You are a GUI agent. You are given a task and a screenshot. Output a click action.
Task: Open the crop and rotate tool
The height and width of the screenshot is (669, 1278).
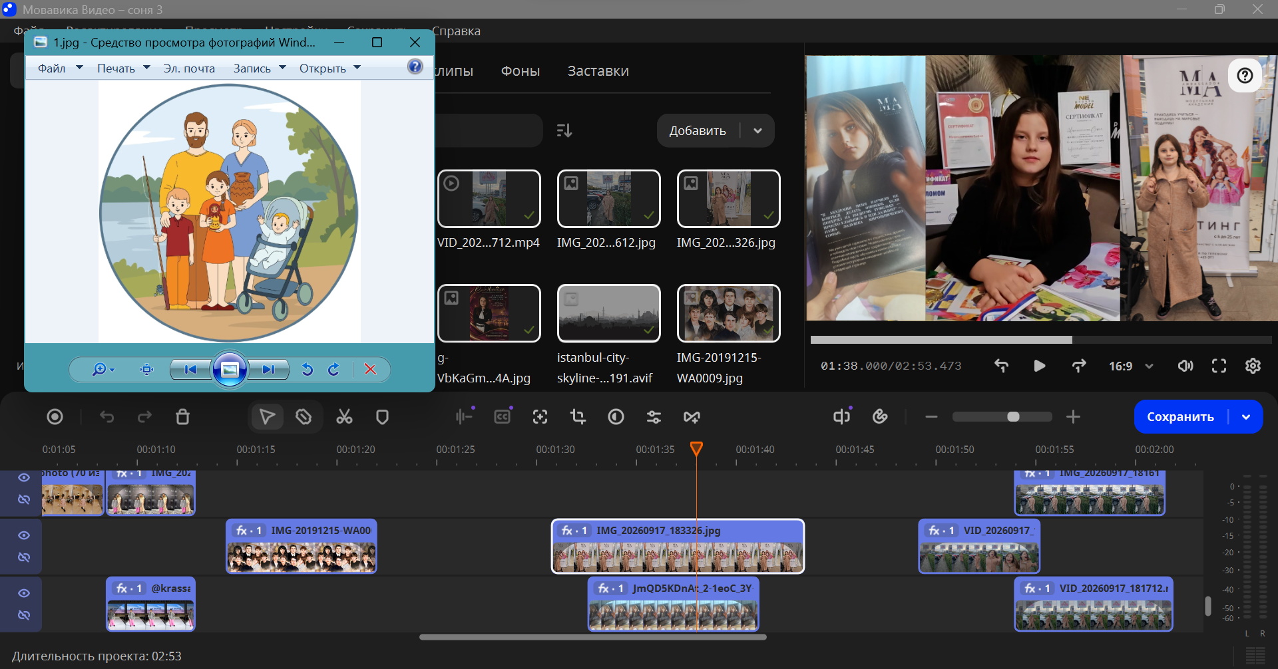(x=578, y=417)
